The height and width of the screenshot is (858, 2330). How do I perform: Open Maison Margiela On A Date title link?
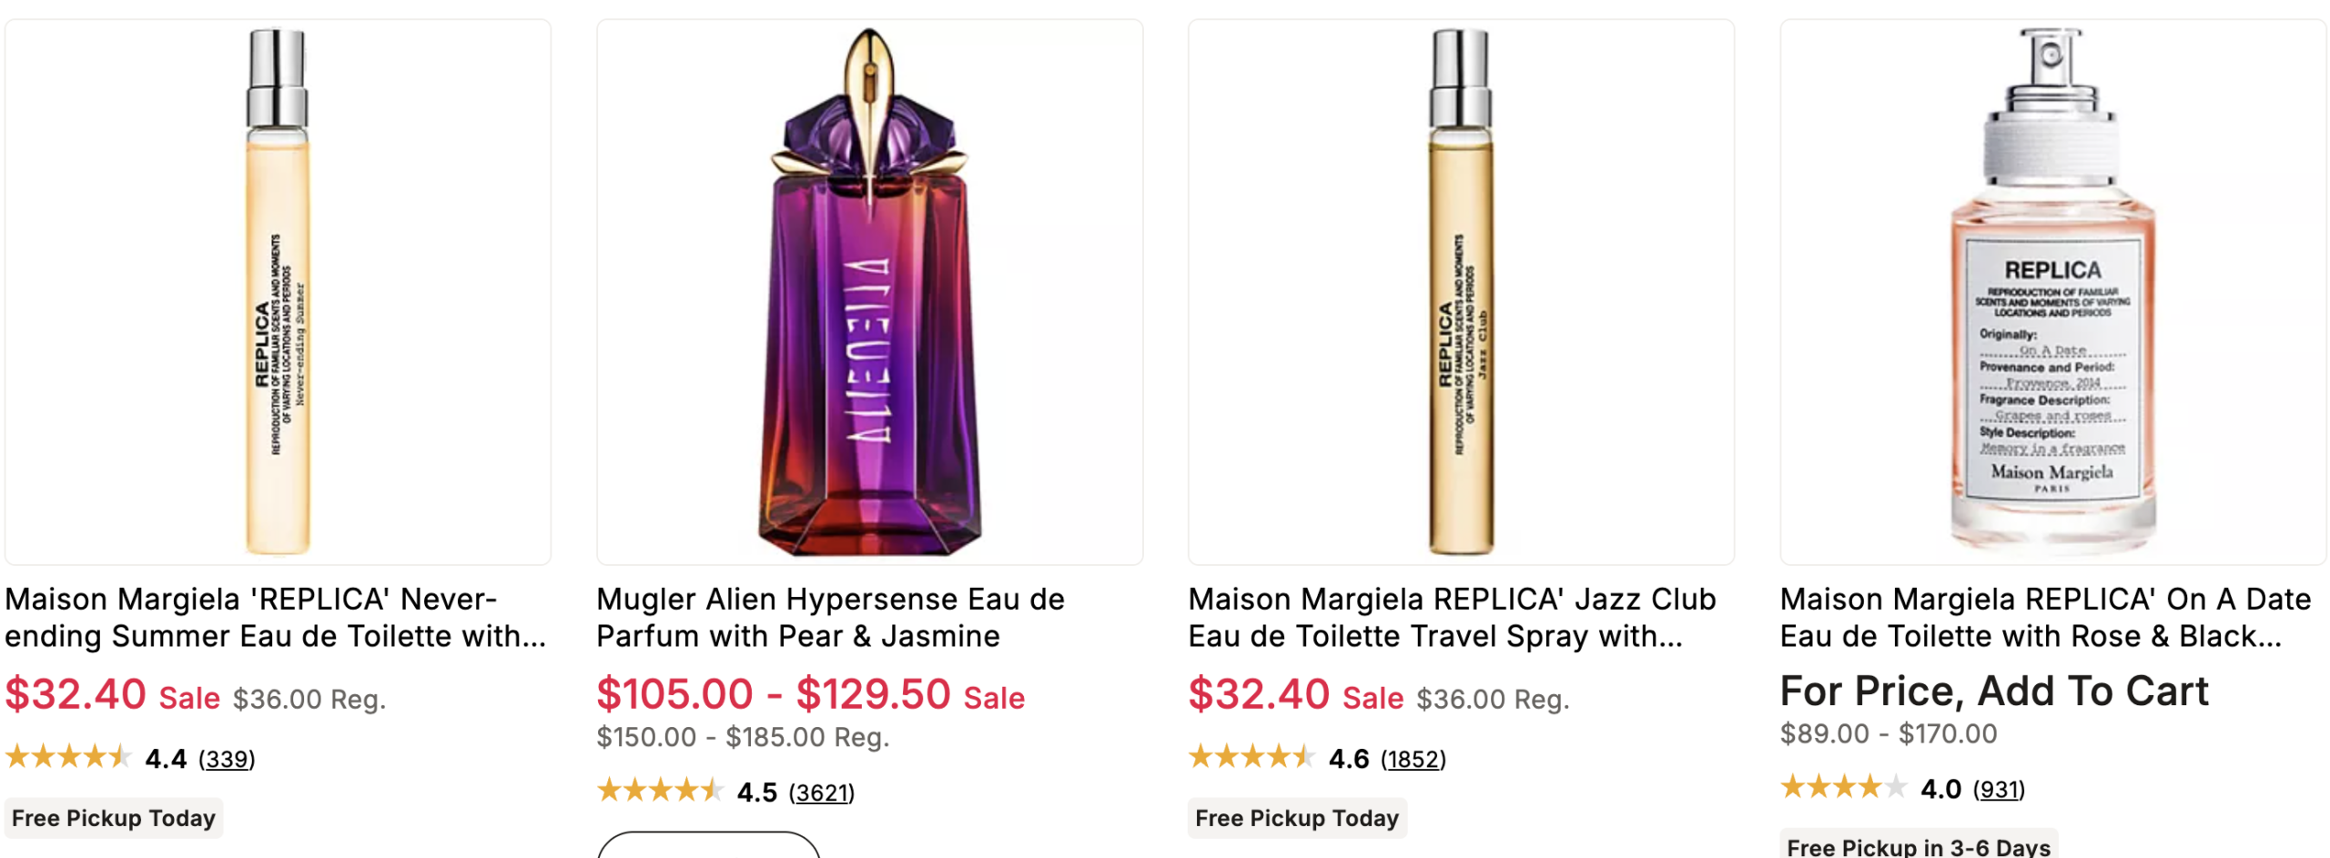coord(2044,617)
